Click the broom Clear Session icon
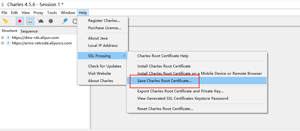 coord(6,21)
